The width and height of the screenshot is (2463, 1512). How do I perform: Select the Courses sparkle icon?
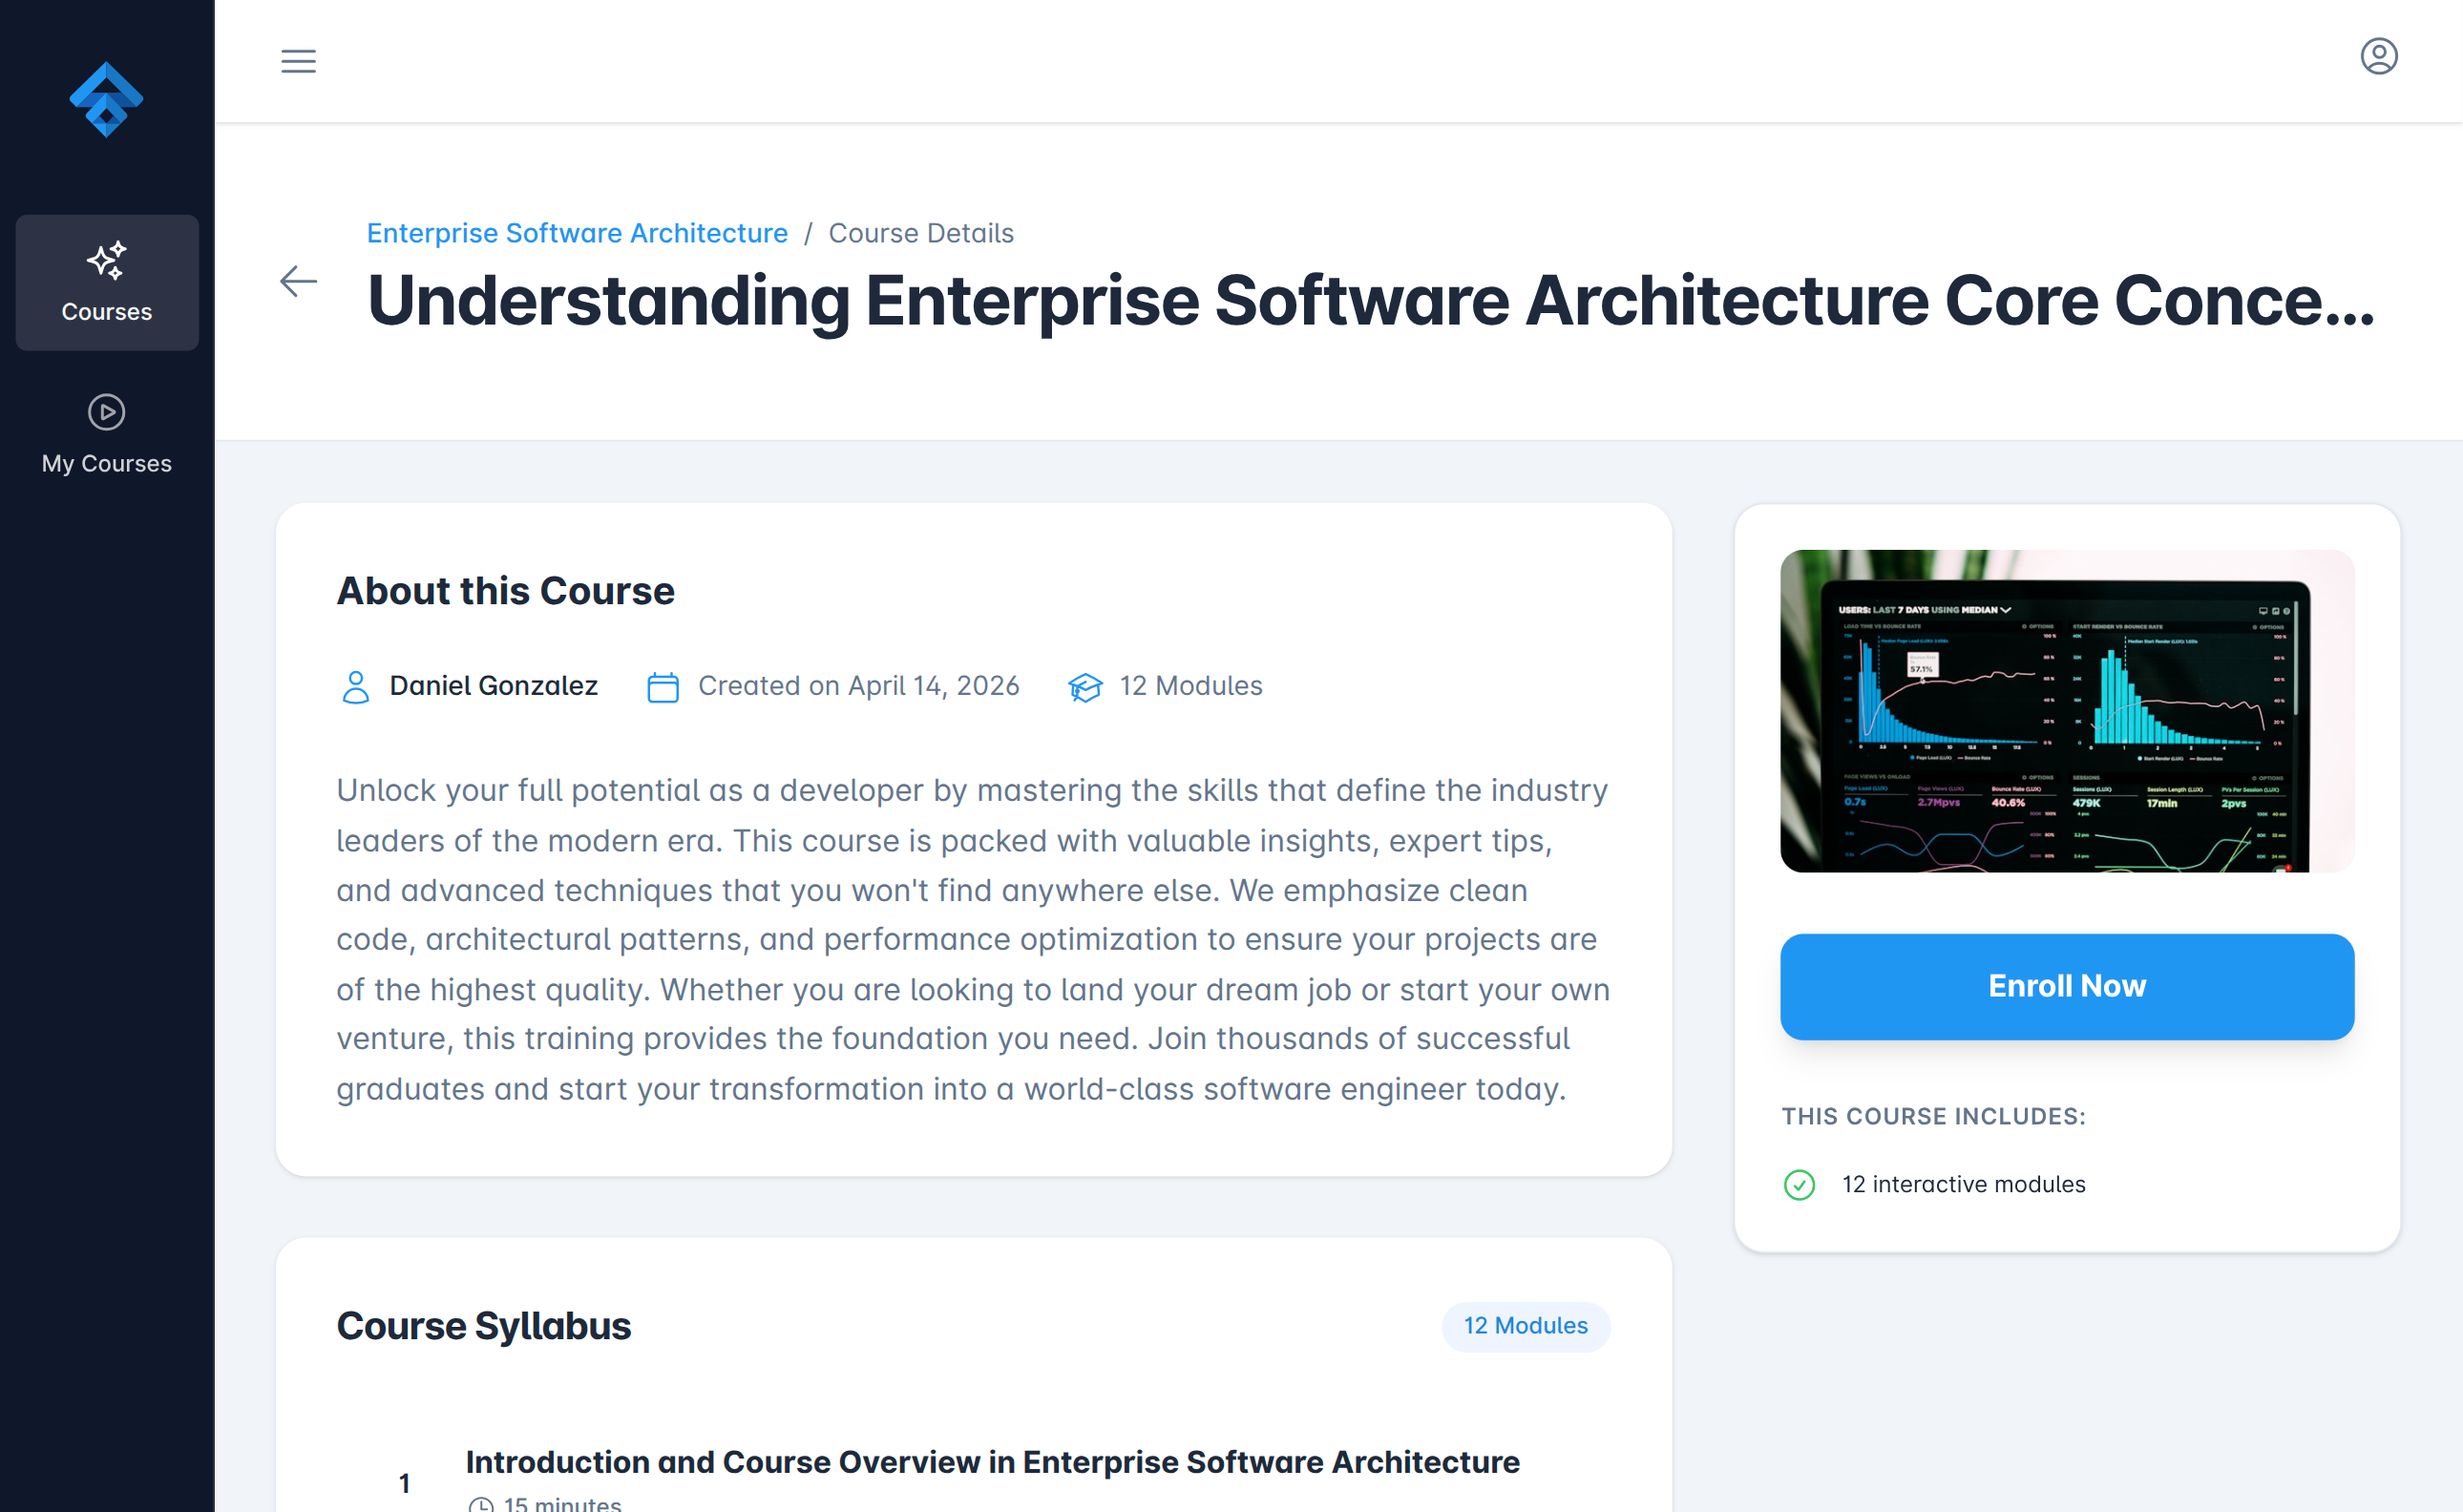click(x=106, y=260)
